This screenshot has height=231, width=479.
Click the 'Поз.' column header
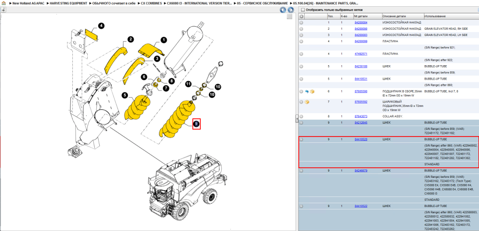click(x=333, y=16)
